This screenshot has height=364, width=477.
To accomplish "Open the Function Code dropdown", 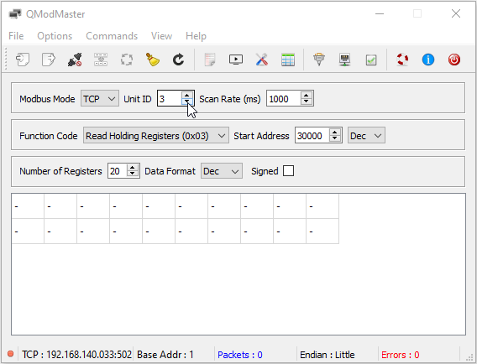I will click(155, 136).
